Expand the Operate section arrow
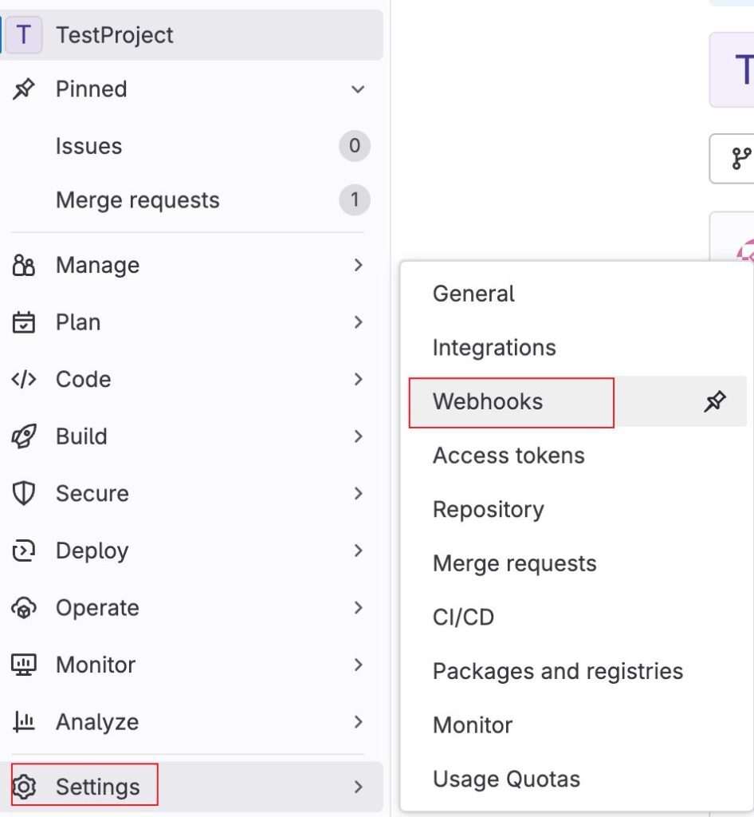This screenshot has height=817, width=754. point(358,607)
